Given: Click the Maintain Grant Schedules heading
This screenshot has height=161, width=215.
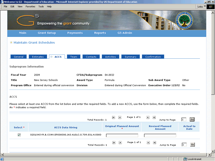Looking at the screenshot, I should pyautogui.click(x=34, y=43).
